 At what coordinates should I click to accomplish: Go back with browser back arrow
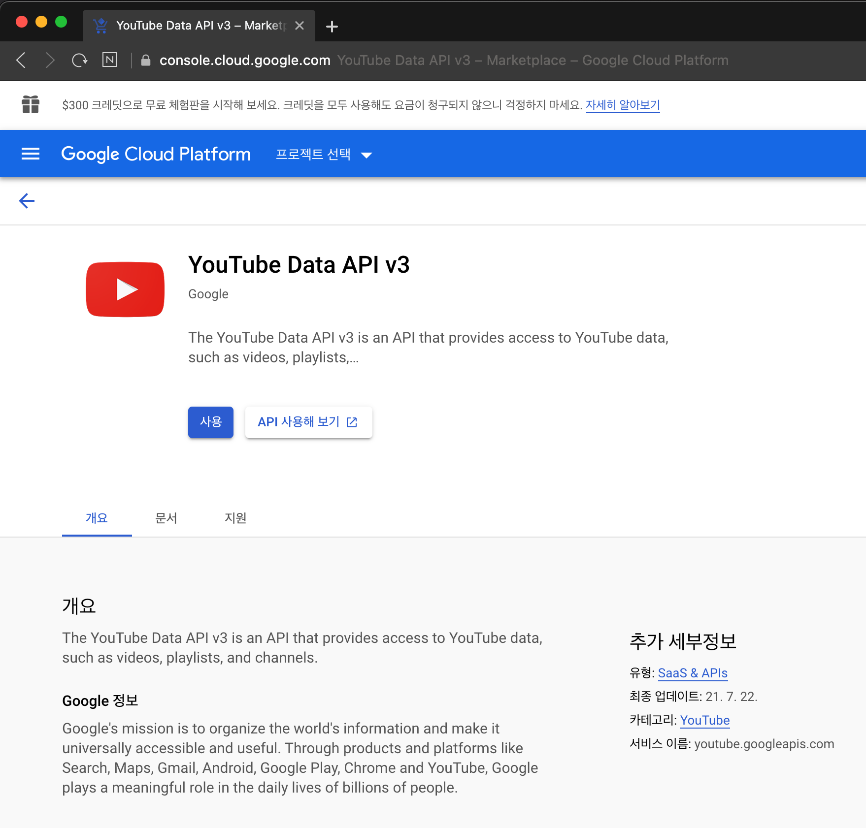click(21, 60)
